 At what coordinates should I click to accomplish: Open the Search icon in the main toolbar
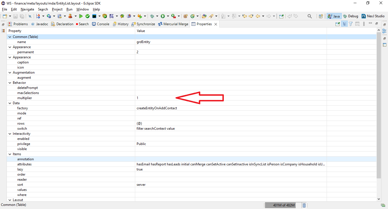click(x=309, y=16)
